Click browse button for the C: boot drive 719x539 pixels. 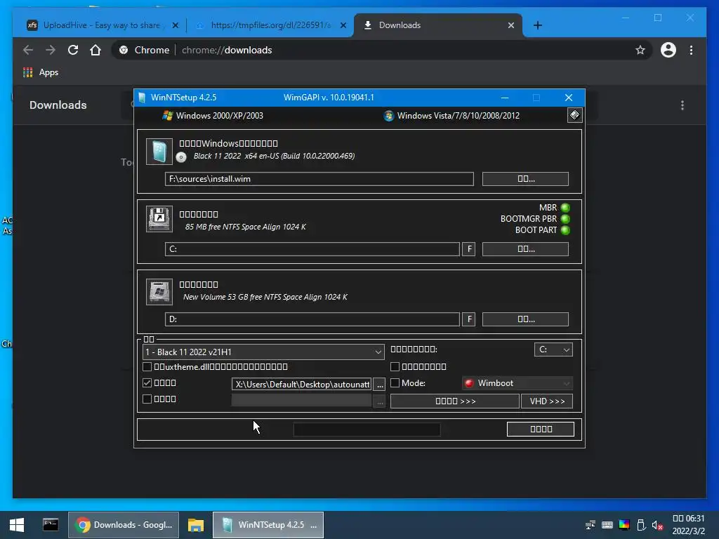[x=525, y=249]
